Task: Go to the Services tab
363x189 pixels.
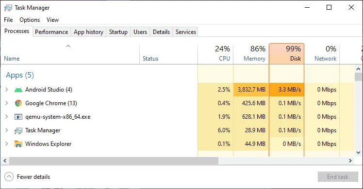Action: point(186,32)
